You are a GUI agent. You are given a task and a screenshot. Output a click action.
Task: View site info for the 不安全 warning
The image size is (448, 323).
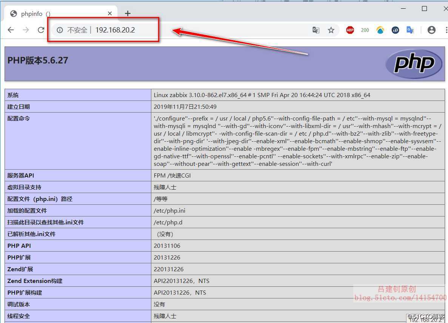(60, 30)
